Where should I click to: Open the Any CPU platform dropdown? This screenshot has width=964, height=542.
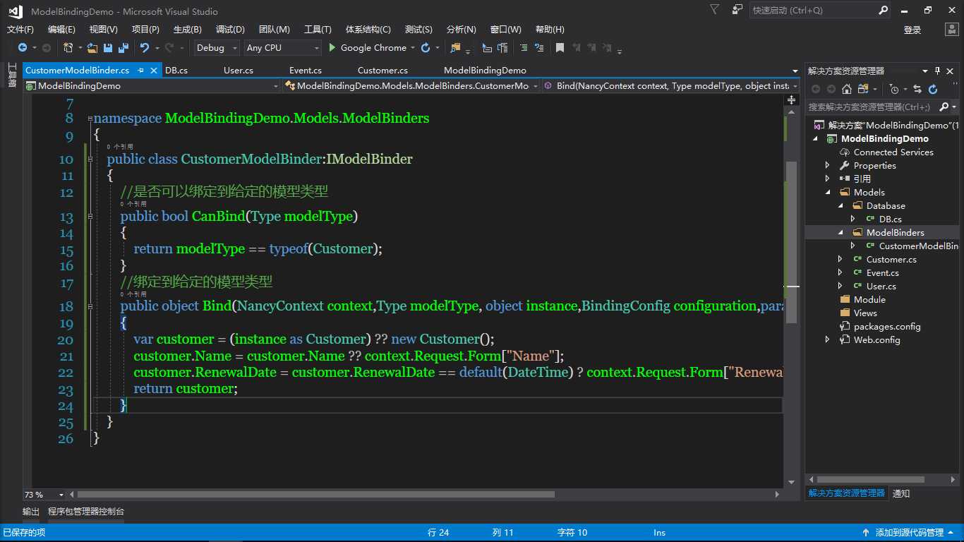point(282,48)
